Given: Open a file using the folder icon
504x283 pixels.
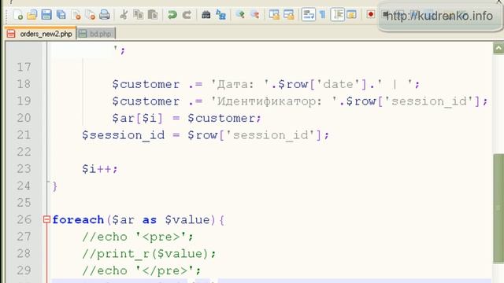Looking at the screenshot, I should click(x=32, y=15).
